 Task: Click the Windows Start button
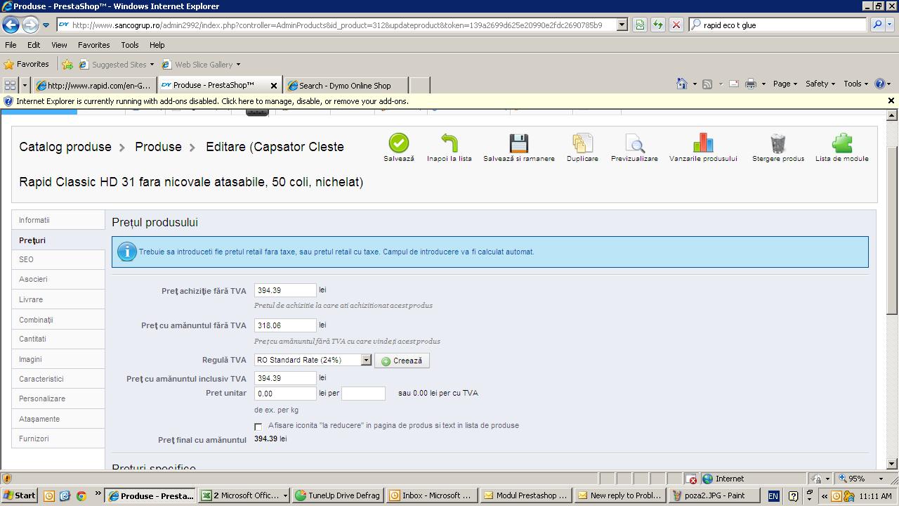(x=19, y=495)
